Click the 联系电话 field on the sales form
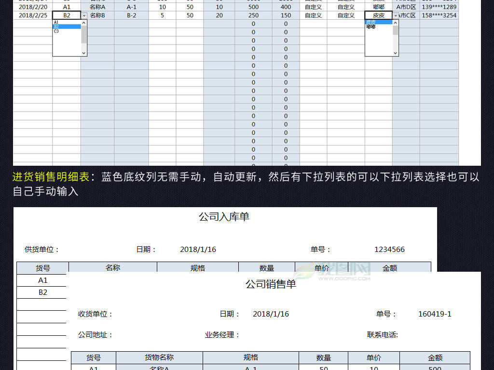 point(420,333)
